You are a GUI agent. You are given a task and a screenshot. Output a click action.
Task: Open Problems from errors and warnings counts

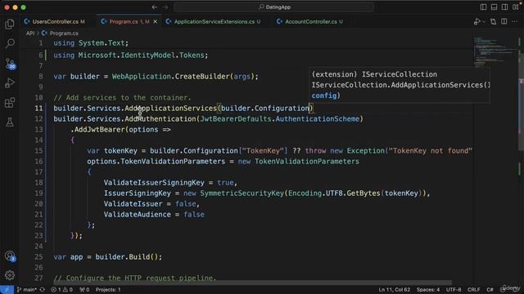[x=62, y=290]
